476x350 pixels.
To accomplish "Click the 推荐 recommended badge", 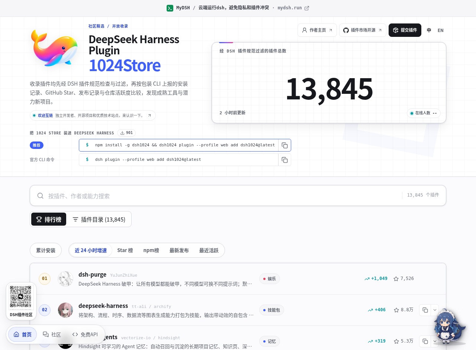I will tap(36, 145).
